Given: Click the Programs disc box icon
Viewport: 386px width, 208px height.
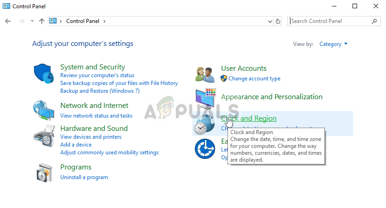Looking at the screenshot, I should [x=44, y=172].
